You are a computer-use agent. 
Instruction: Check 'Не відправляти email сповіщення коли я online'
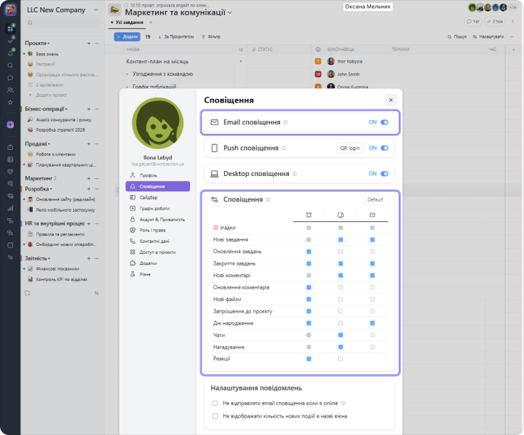[215, 403]
